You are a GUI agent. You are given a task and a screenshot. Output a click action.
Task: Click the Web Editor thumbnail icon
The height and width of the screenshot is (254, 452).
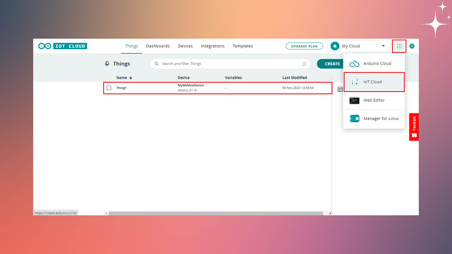point(354,100)
